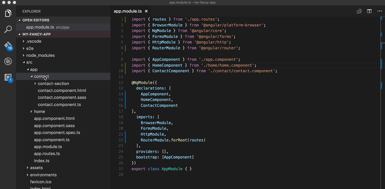Screen dimensions: 385x189
Task: Click '@NgModule' decorator on line 12
Action: point(142,83)
